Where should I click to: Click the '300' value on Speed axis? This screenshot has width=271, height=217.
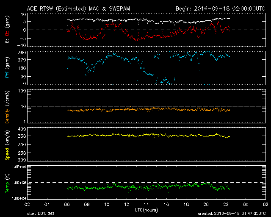pos(22,145)
